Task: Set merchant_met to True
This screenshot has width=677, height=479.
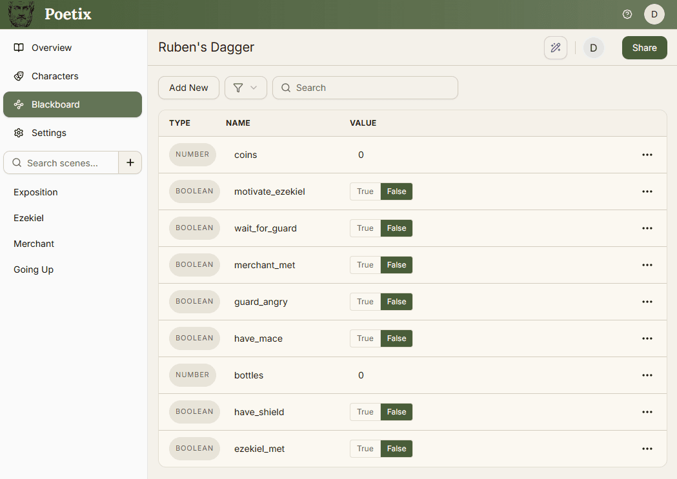Action: (365, 265)
